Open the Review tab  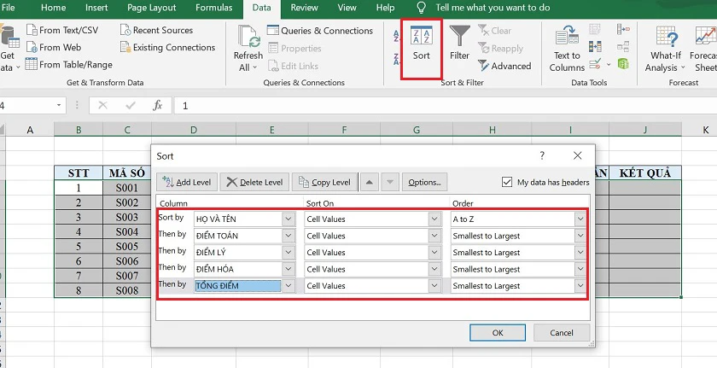(305, 8)
